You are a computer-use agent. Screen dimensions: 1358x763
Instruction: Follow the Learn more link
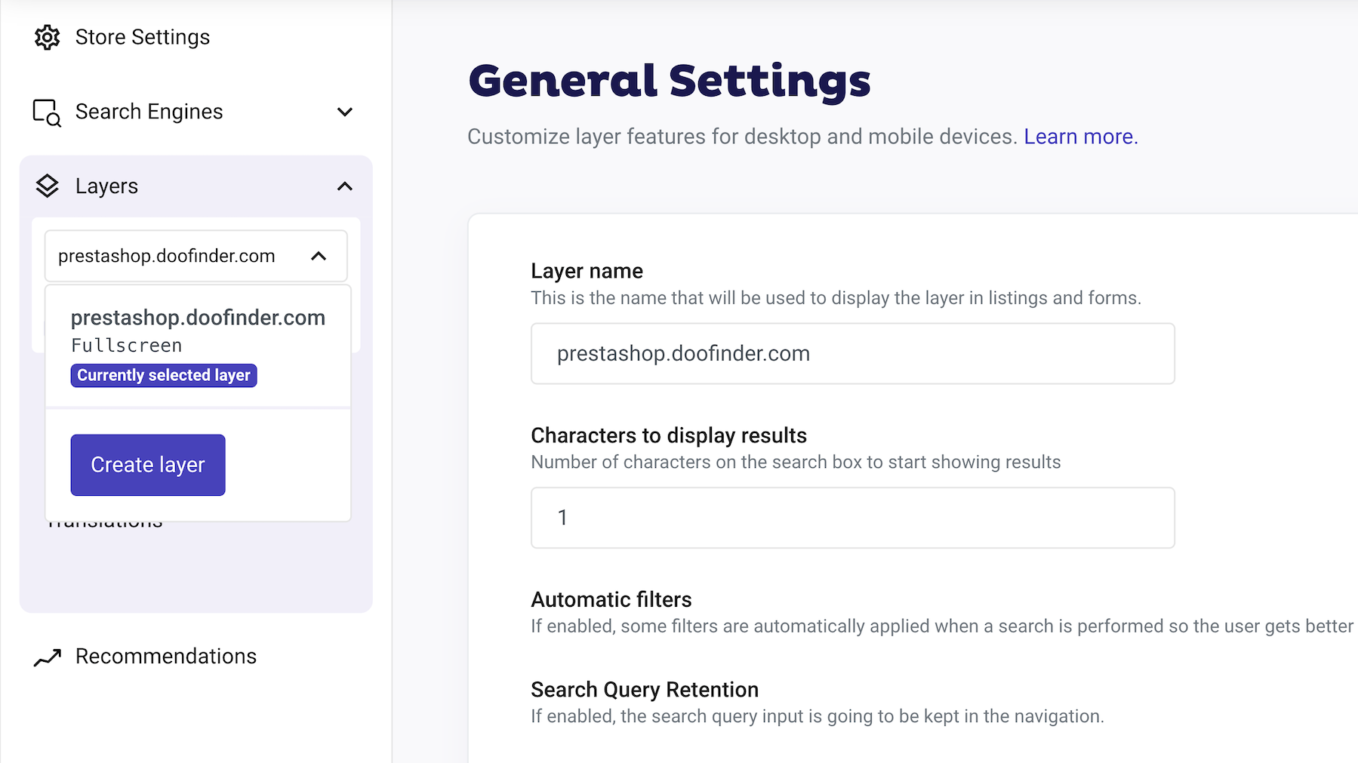pyautogui.click(x=1080, y=137)
